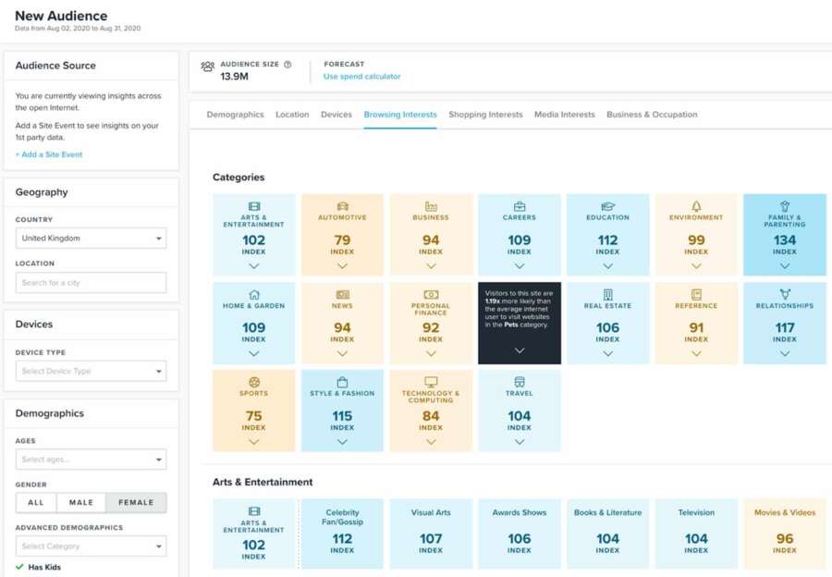This screenshot has height=577, width=832.
Task: Select the Male gender option
Action: coord(81,502)
